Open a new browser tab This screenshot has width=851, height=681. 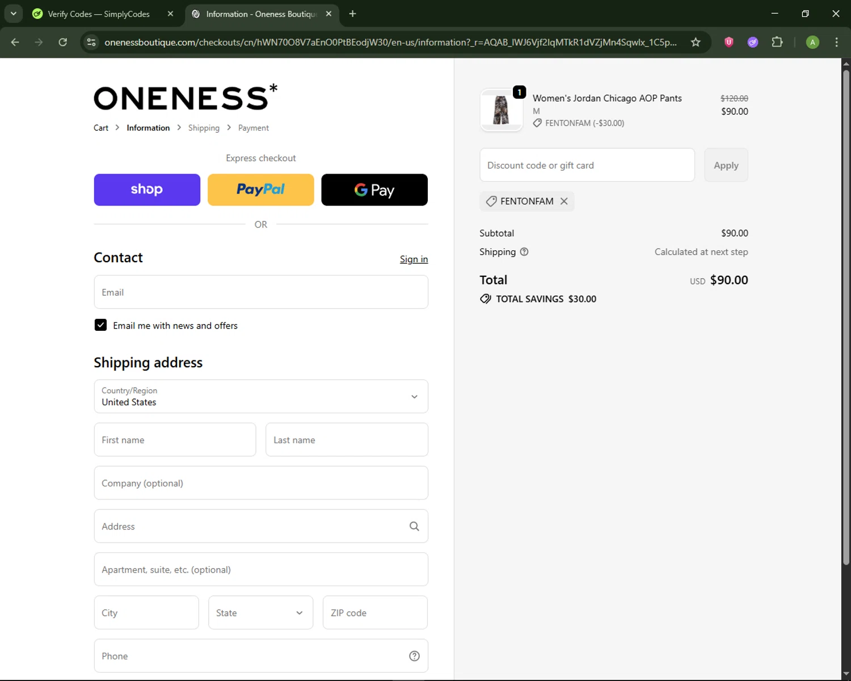pos(353,14)
